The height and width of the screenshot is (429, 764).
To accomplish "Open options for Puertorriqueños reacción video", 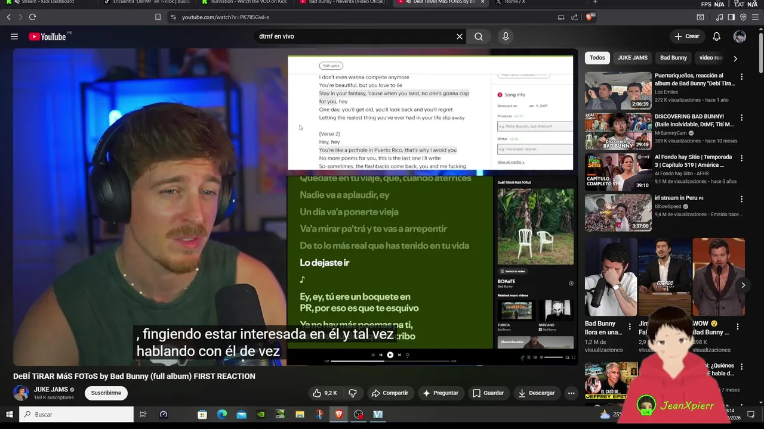I will pyautogui.click(x=742, y=77).
